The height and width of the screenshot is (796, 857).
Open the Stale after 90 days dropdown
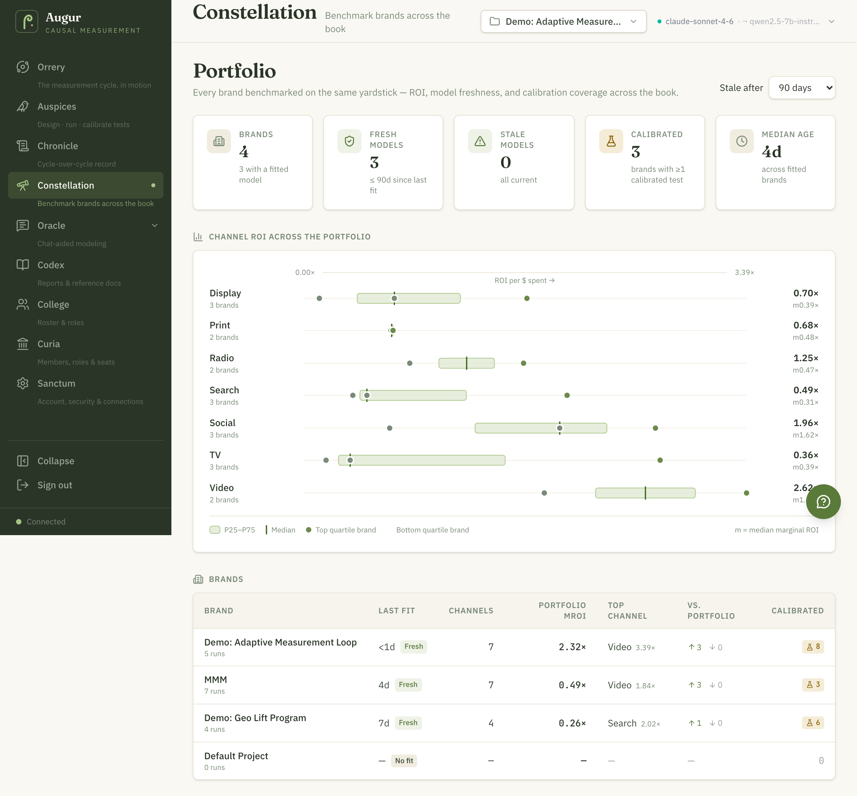[802, 88]
